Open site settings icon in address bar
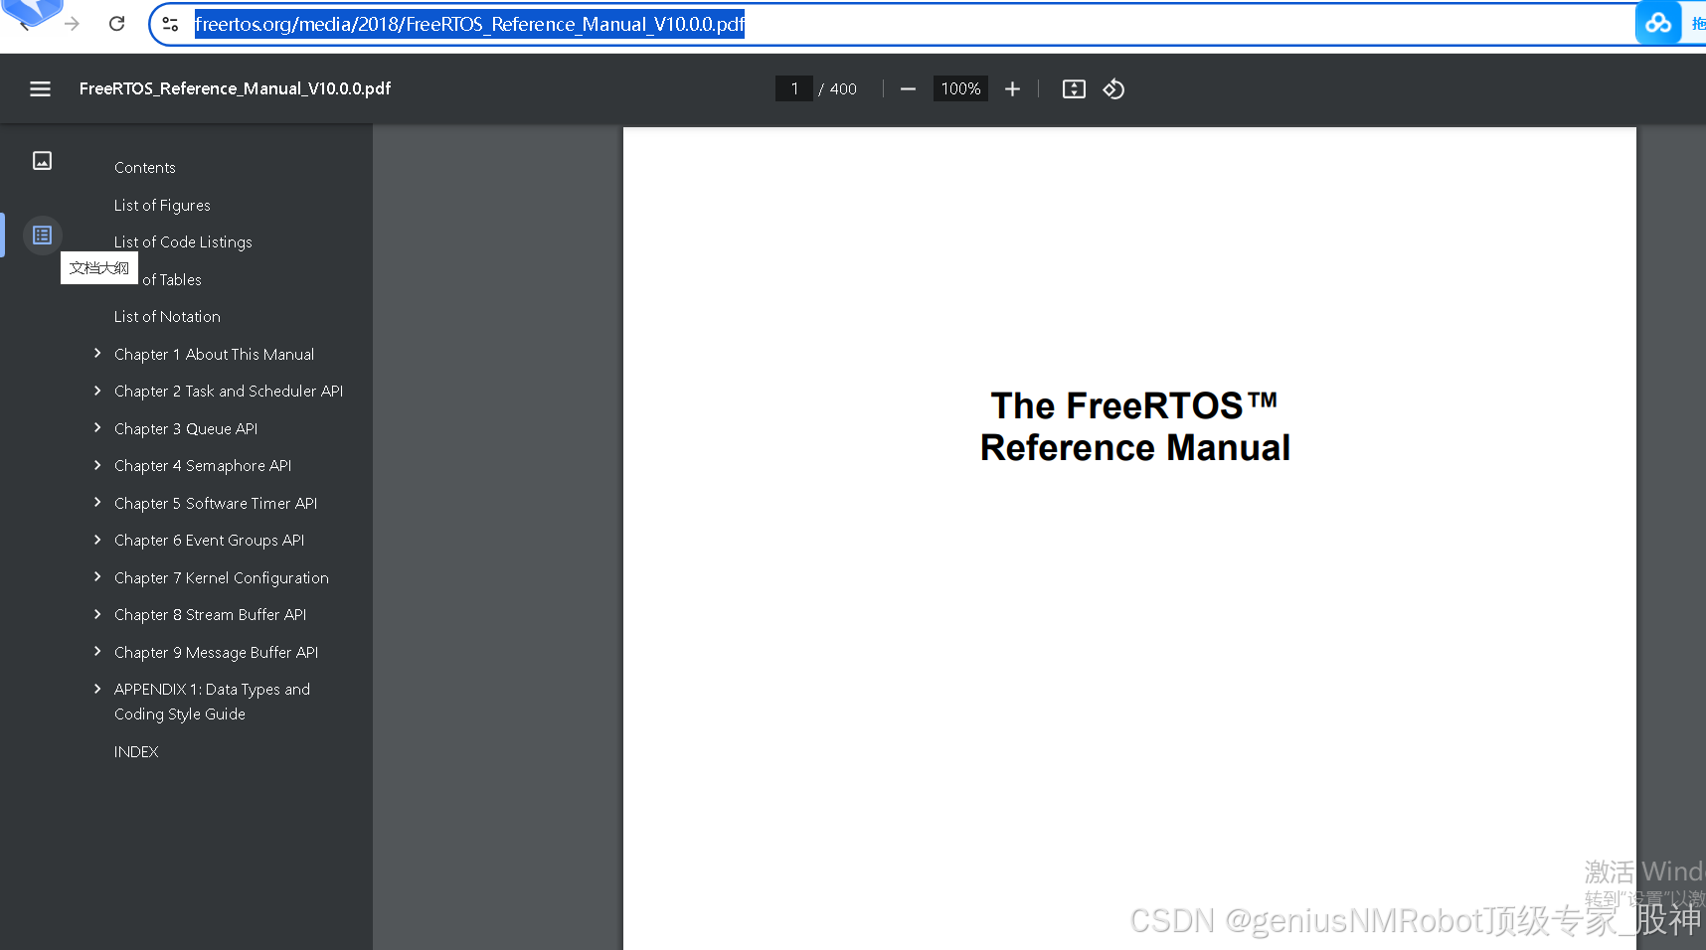The width and height of the screenshot is (1706, 950). tap(169, 23)
